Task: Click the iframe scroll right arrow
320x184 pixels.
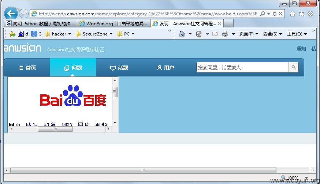Action: 109,129
